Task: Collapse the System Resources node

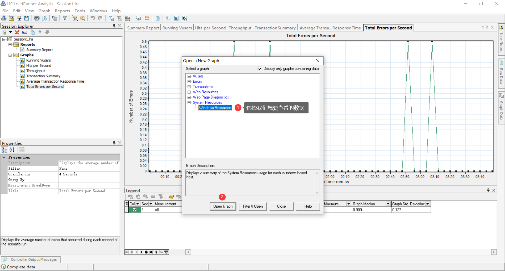Action: coord(189,103)
